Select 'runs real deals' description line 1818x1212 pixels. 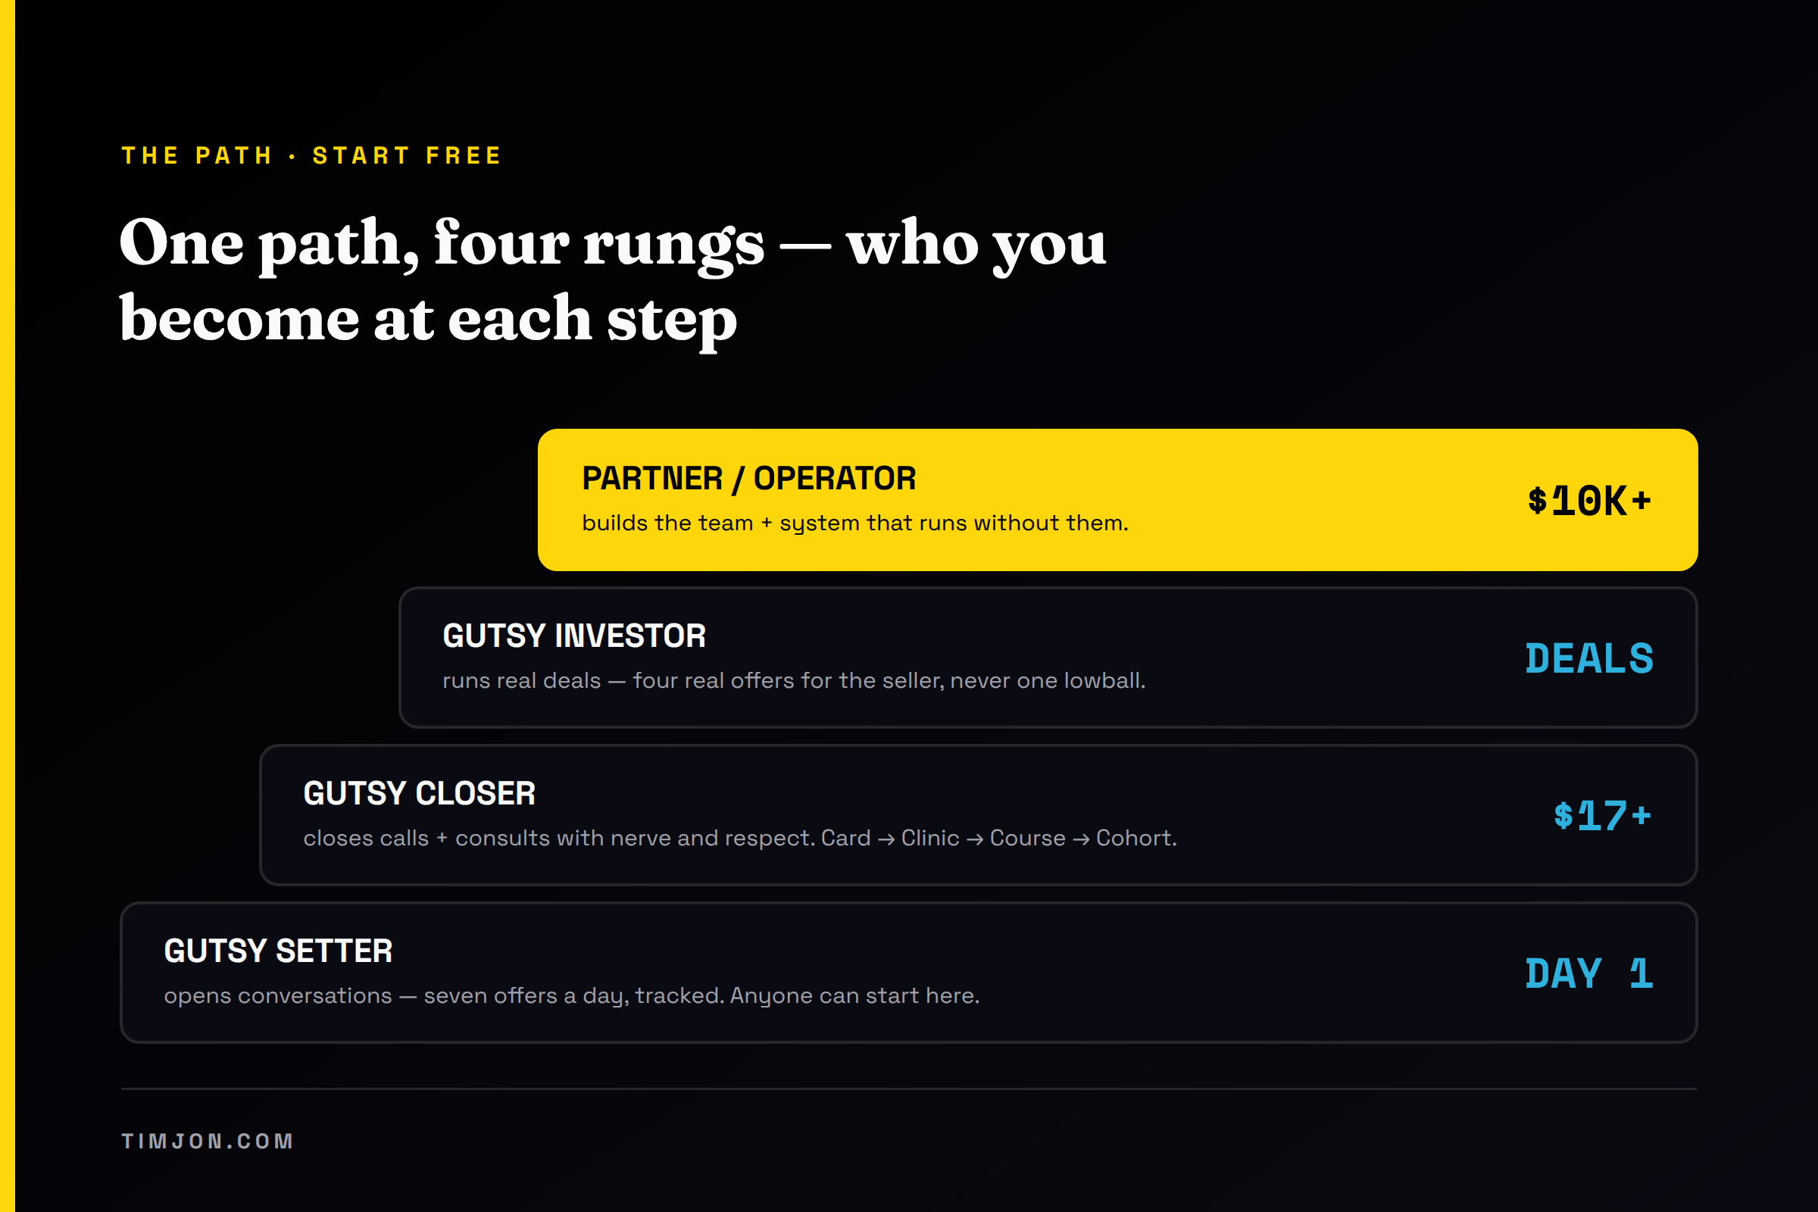794,680
